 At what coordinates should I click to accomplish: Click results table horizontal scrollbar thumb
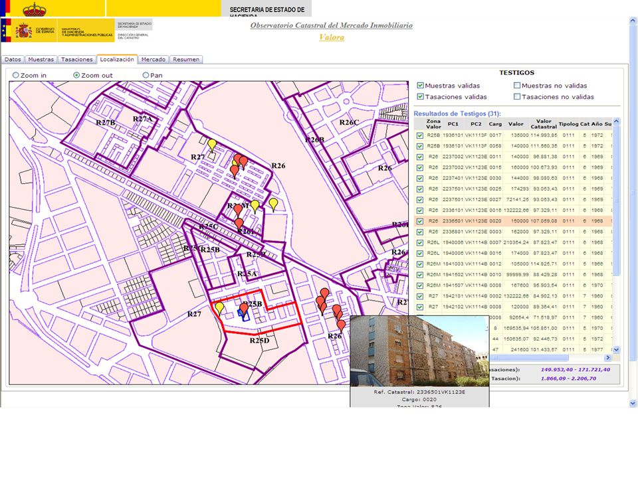529,358
